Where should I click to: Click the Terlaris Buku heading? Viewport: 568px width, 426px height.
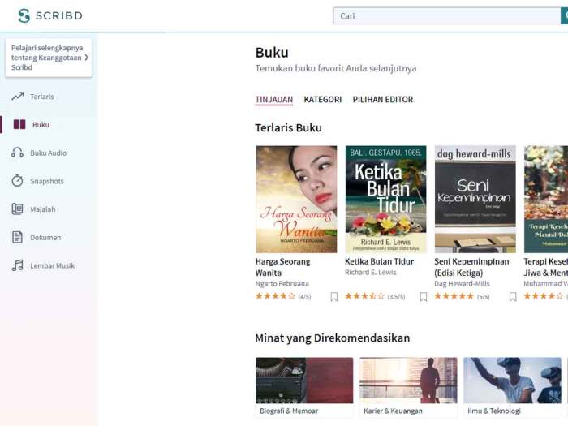[x=288, y=128]
